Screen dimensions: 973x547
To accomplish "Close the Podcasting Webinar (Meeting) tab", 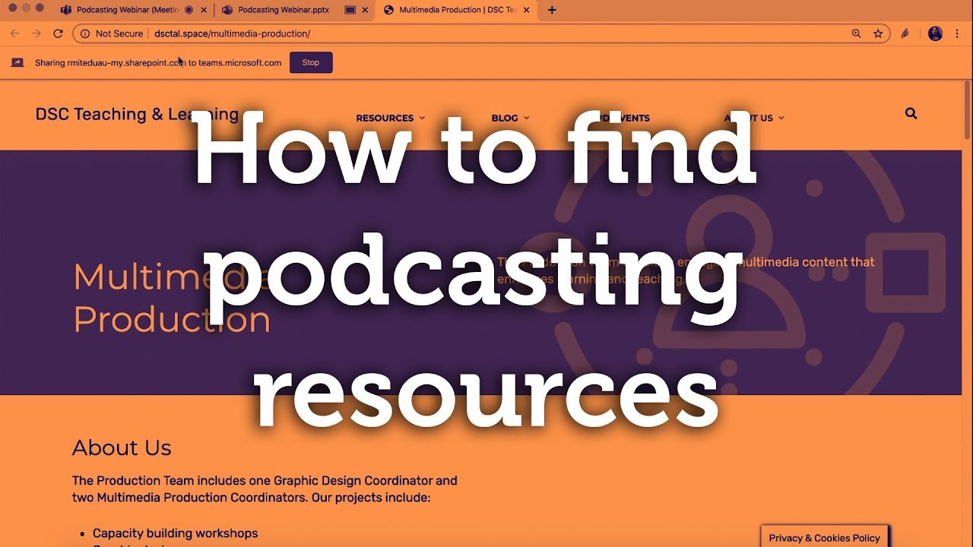I will [x=203, y=10].
